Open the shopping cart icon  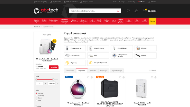point(144,11)
